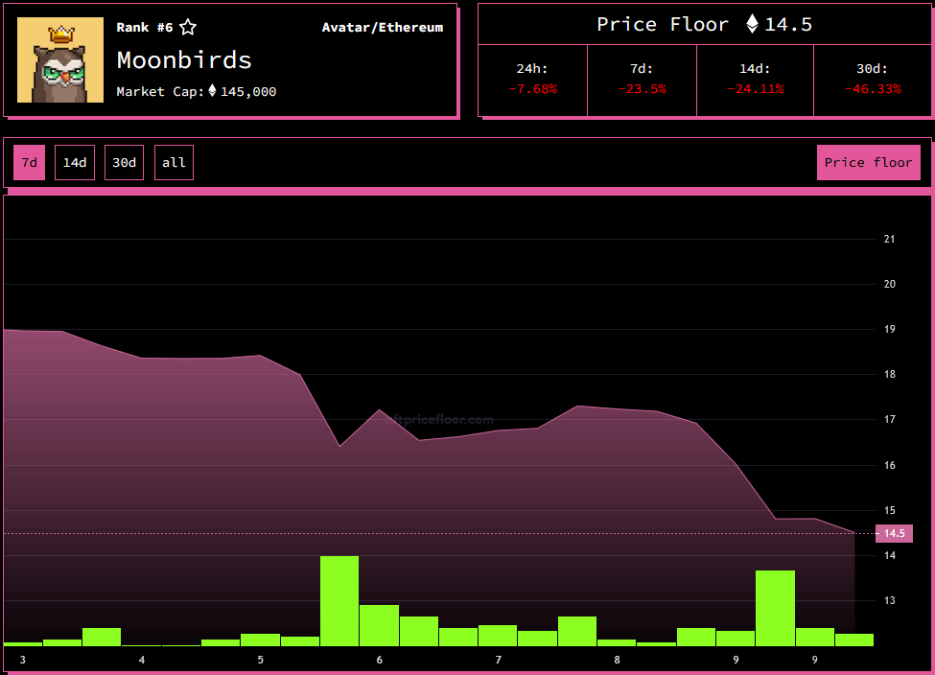
Task: Click the nftpricefloor.com chart watermark
Action: pyautogui.click(x=439, y=419)
